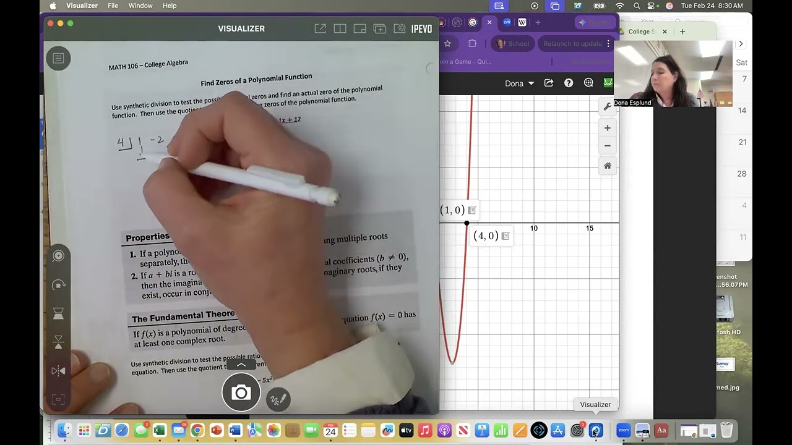Select the keystone correction tool
Viewport: 792px width, 445px height.
tap(58, 313)
